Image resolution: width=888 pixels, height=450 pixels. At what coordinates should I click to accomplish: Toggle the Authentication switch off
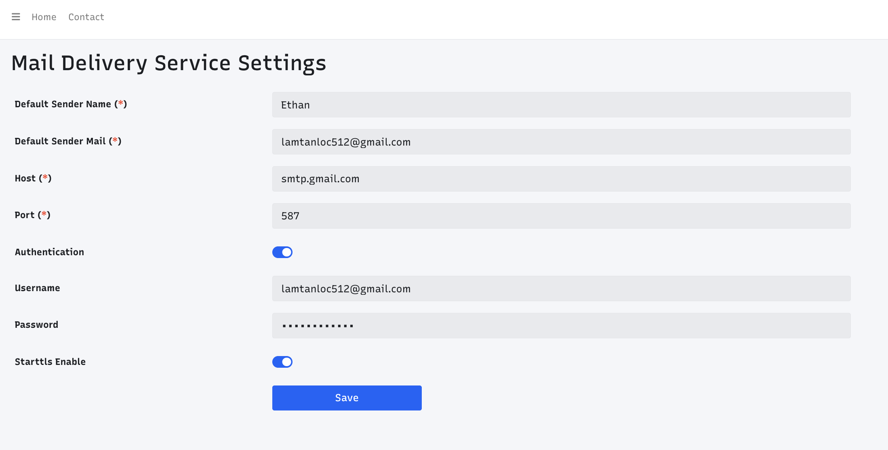(x=282, y=252)
